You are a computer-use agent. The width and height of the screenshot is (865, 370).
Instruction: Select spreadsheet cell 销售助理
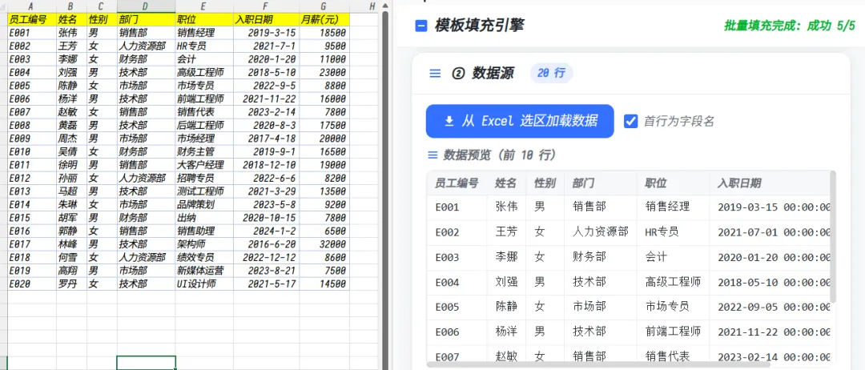pos(204,231)
